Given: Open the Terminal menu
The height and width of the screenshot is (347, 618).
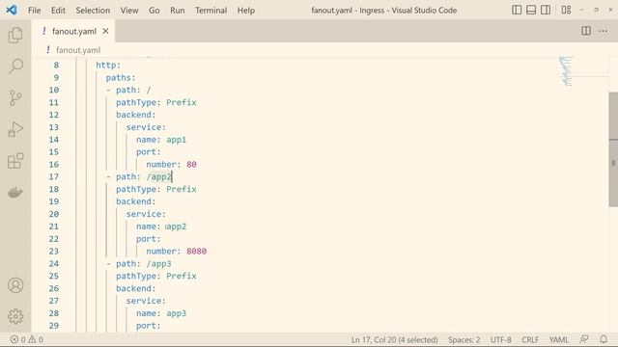Looking at the screenshot, I should 211,11.
